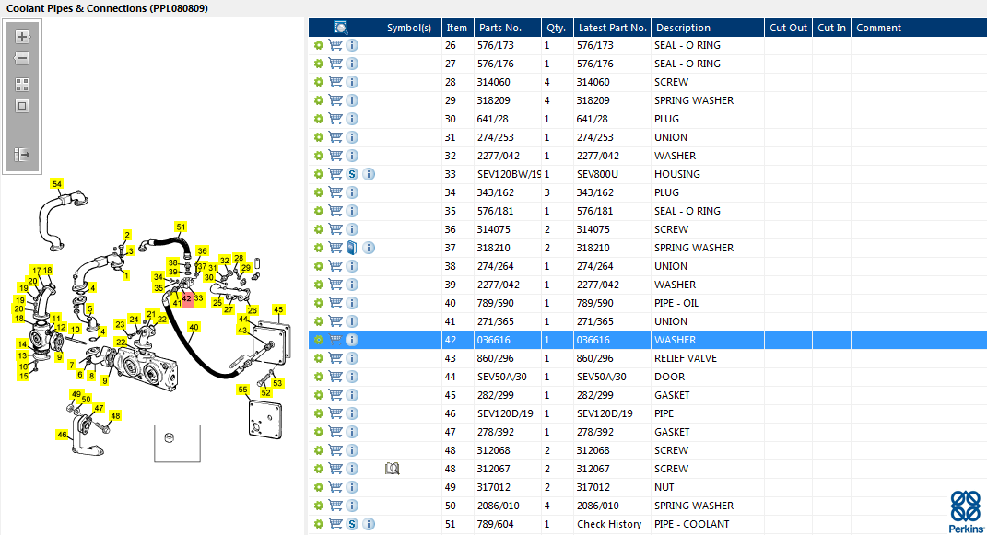Click the four-square grid view icon
This screenshot has height=535, width=987.
tap(22, 85)
